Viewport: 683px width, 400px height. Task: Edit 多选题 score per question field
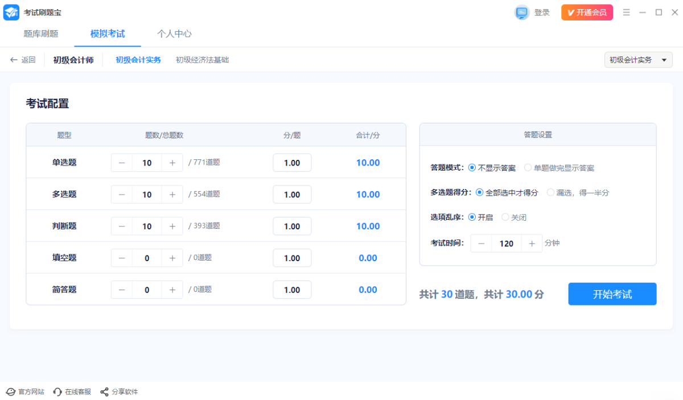tap(292, 195)
